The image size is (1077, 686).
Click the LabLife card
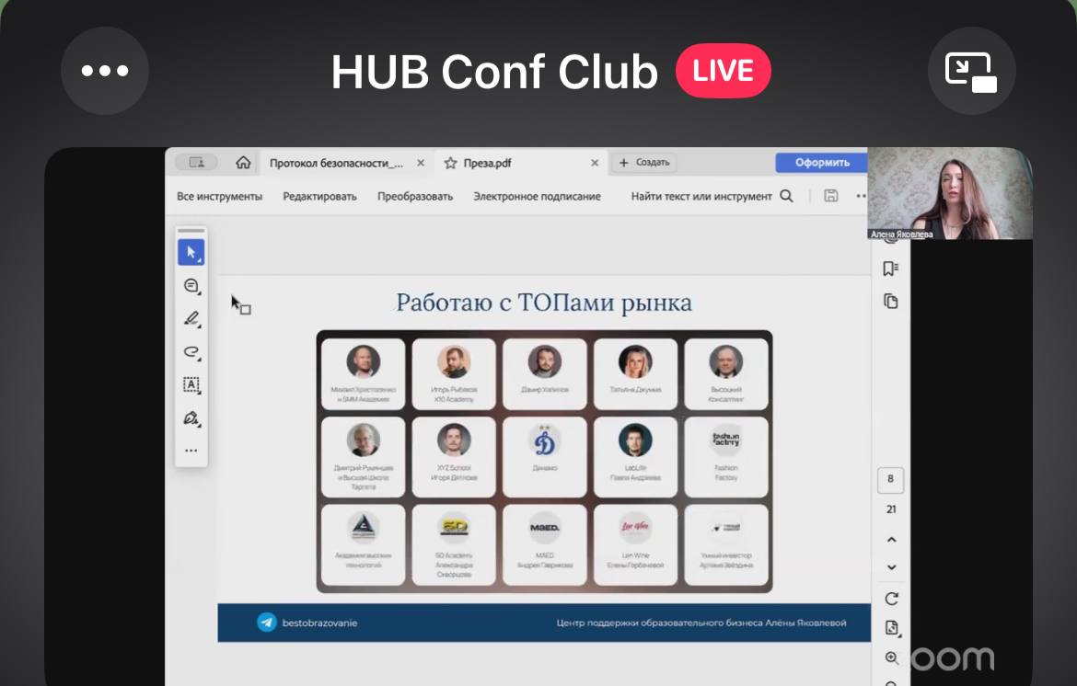635,457
